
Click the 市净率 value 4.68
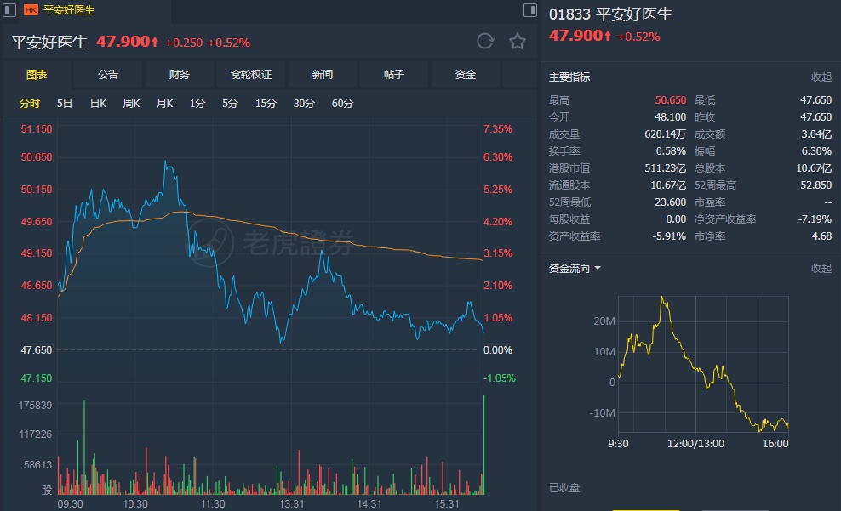click(821, 236)
